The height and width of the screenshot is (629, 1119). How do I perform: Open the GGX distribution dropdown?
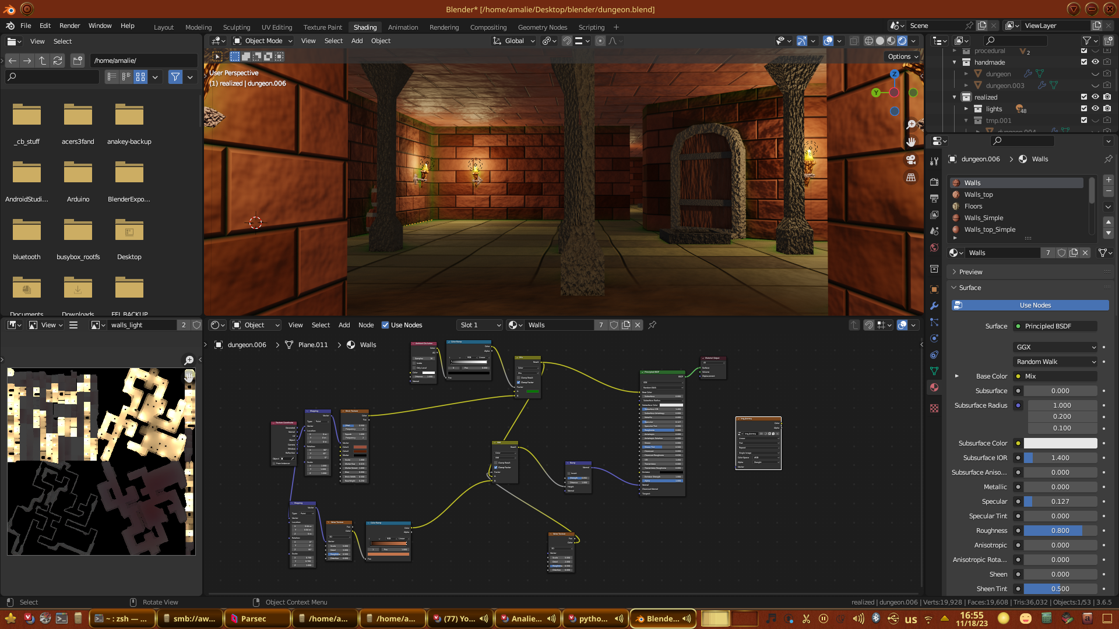pyautogui.click(x=1055, y=347)
